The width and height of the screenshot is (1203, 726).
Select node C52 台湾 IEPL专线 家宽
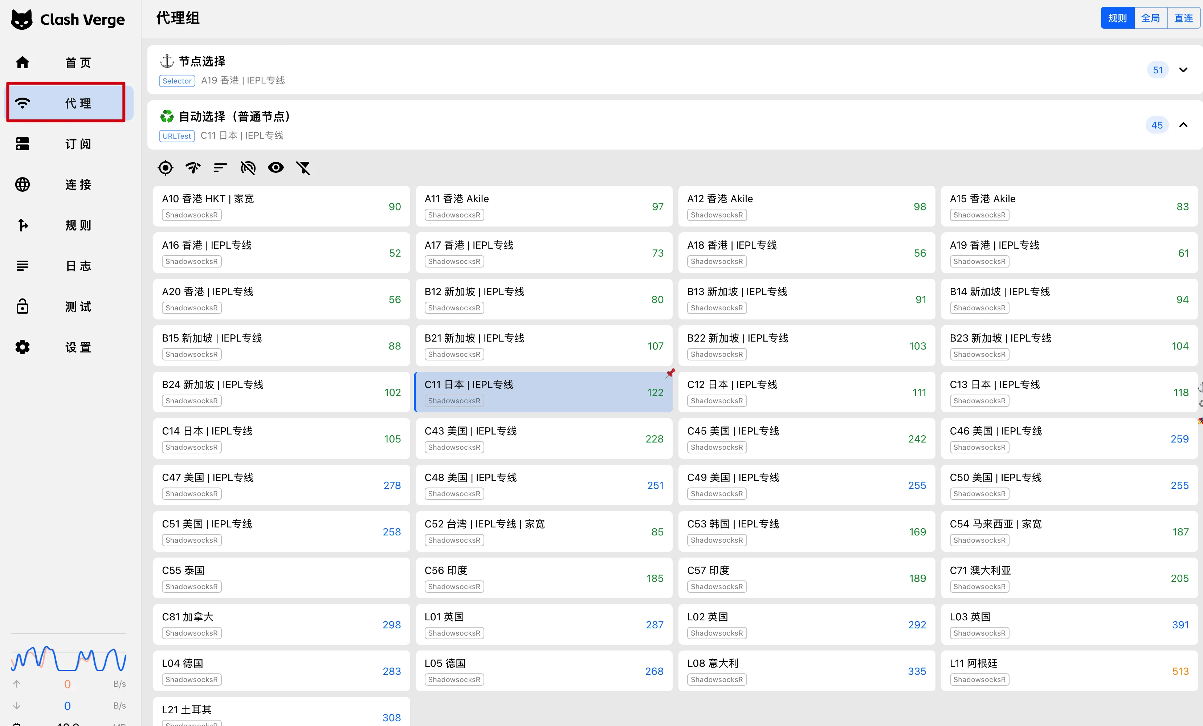543,531
